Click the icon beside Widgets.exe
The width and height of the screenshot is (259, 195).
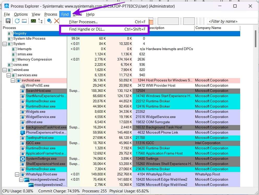(x=22, y=112)
